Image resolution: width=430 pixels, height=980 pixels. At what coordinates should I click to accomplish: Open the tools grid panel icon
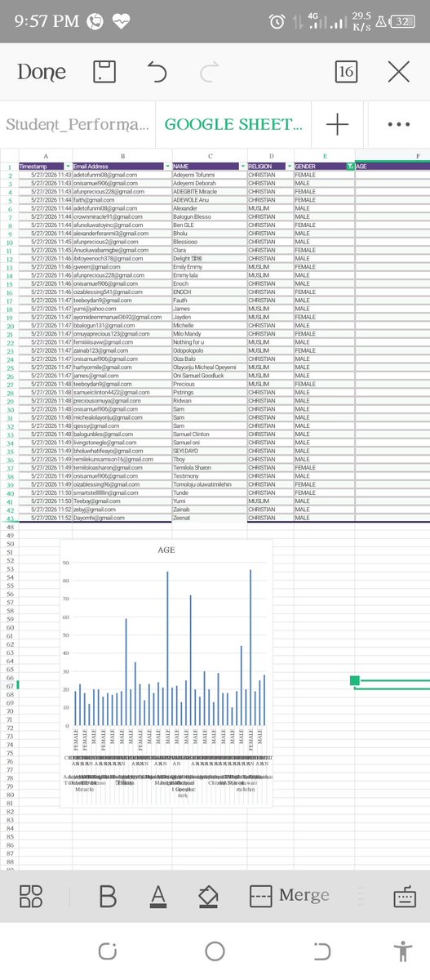[31, 896]
